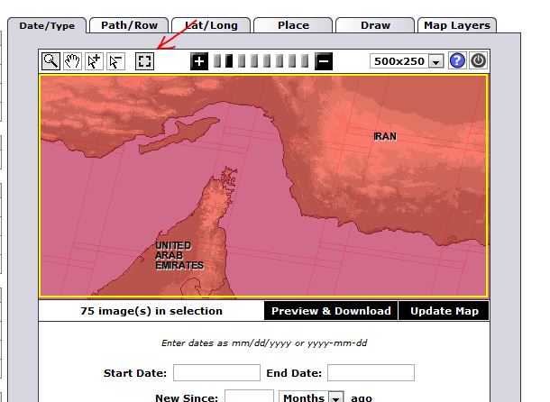Screen dimensions: 550x402
Task: Choose the remove-from-selection pointer tool
Action: 115,61
